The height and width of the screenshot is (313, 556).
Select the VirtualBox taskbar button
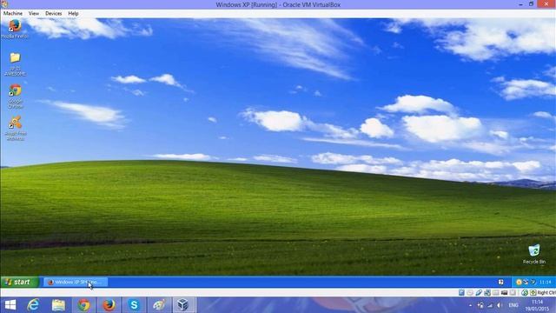[x=183, y=305]
